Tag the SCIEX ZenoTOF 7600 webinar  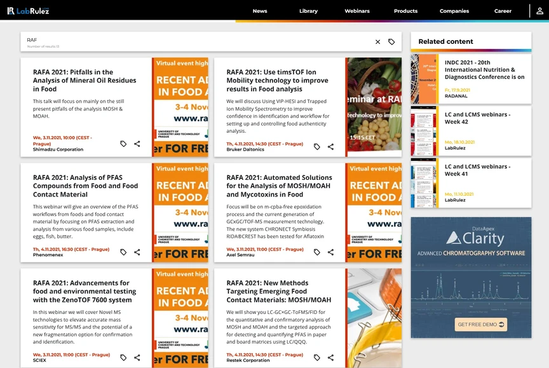coord(123,357)
